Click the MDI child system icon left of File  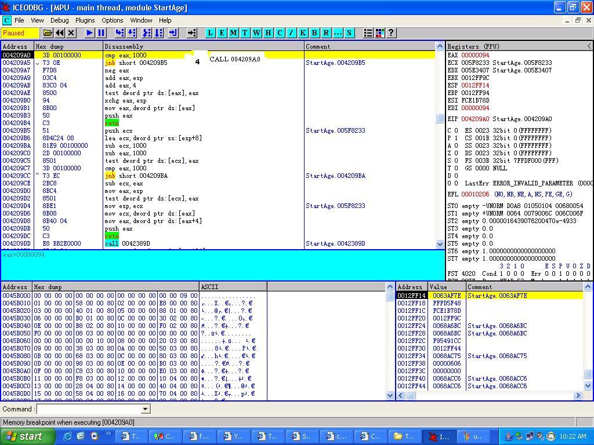click(x=6, y=20)
